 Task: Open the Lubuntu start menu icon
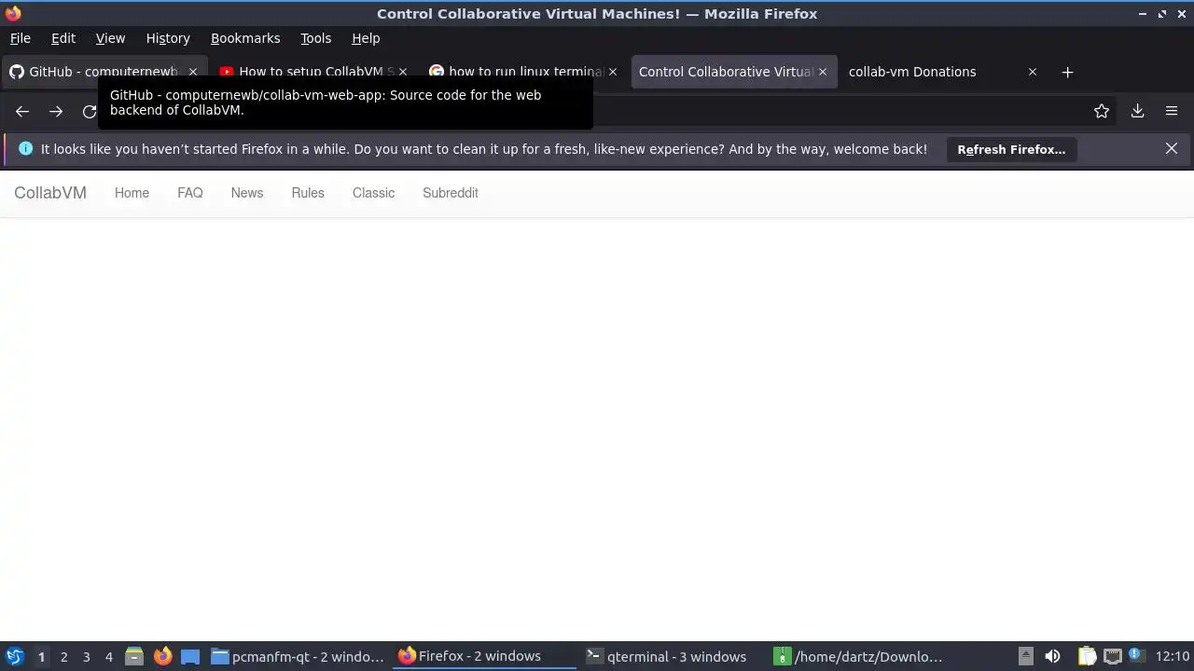point(14,657)
